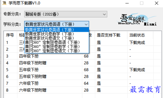The width and height of the screenshot is (163, 98).
Task: Click page count 64 in row 7
Action: coord(86,83)
